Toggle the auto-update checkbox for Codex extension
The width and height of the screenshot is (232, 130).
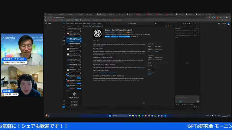point(131,36)
